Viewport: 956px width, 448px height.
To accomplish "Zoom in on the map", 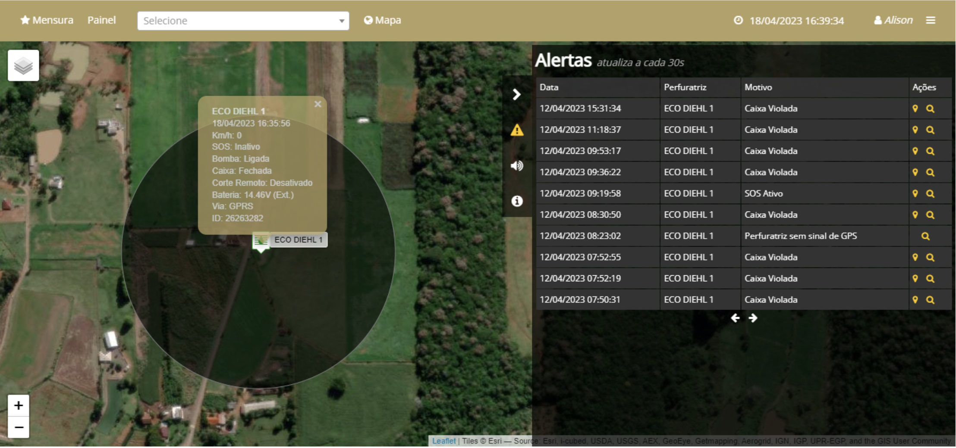I will pos(19,405).
